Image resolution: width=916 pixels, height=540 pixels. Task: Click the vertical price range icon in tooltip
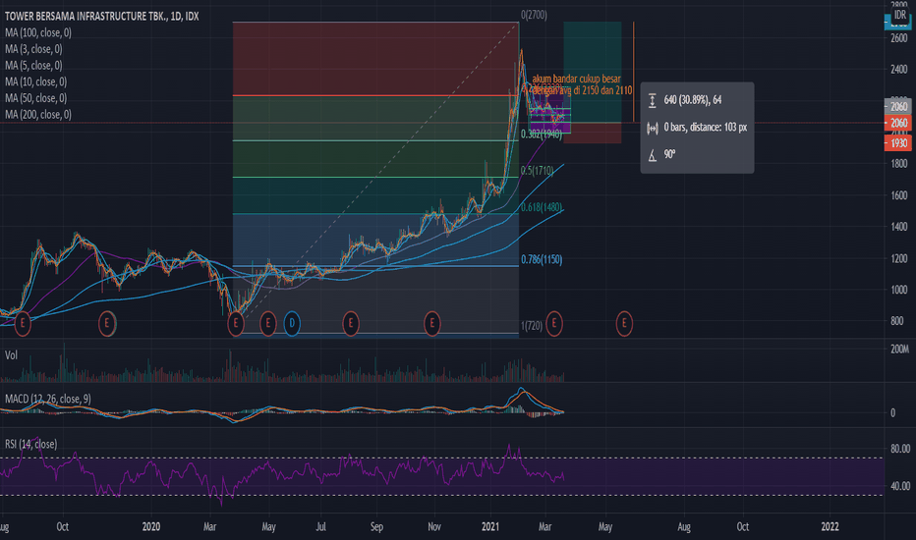(x=652, y=100)
